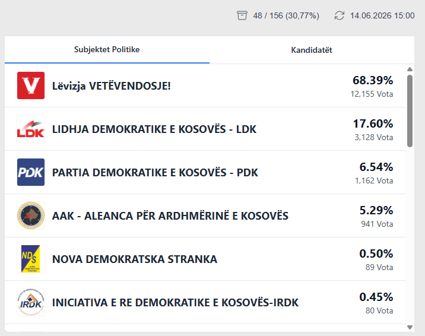Open LIDHJA DEMOKRATIKE E KOSOVËS - LDK entry
This screenshot has height=336, width=425.
tap(205, 129)
